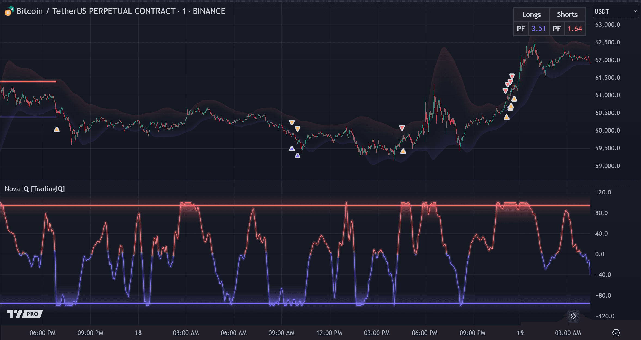Click the 12:00 PM time axis label
Screen dimensions: 641x340
[329, 333]
